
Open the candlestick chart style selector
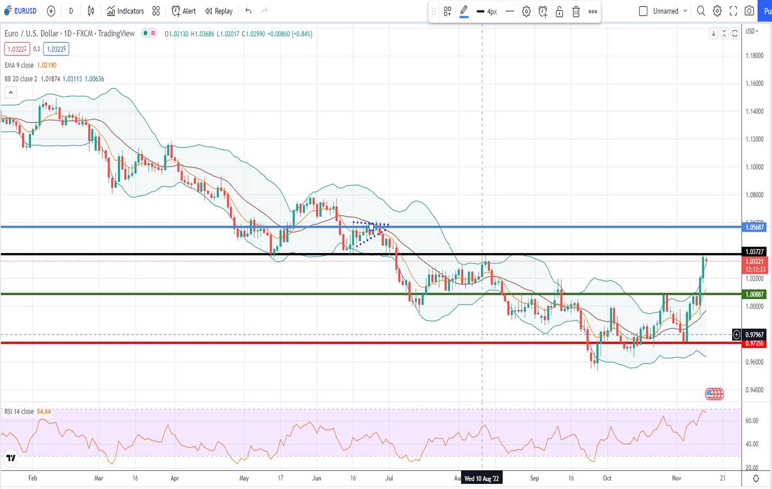[x=91, y=11]
